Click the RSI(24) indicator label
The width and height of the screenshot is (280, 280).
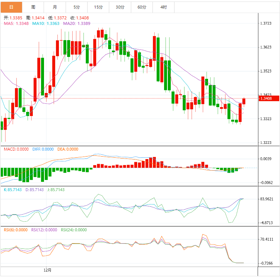(x=74, y=230)
